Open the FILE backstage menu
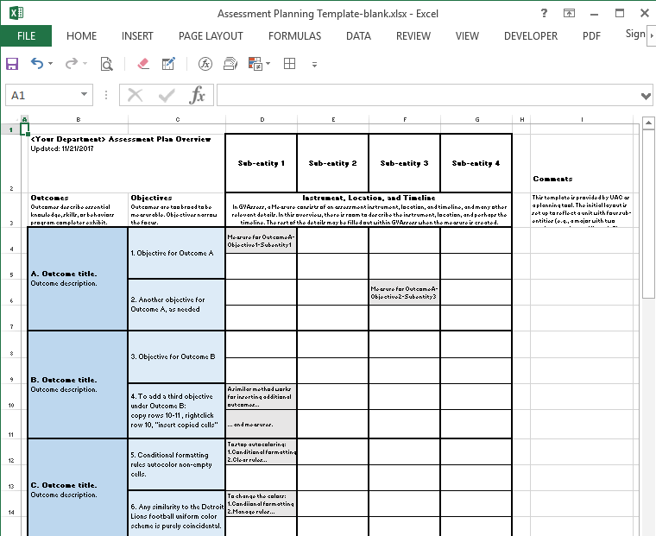Screen dimensions: 656x536 [26, 36]
